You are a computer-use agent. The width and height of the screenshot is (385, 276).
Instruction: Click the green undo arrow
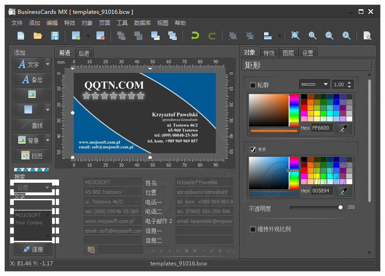click(x=195, y=36)
